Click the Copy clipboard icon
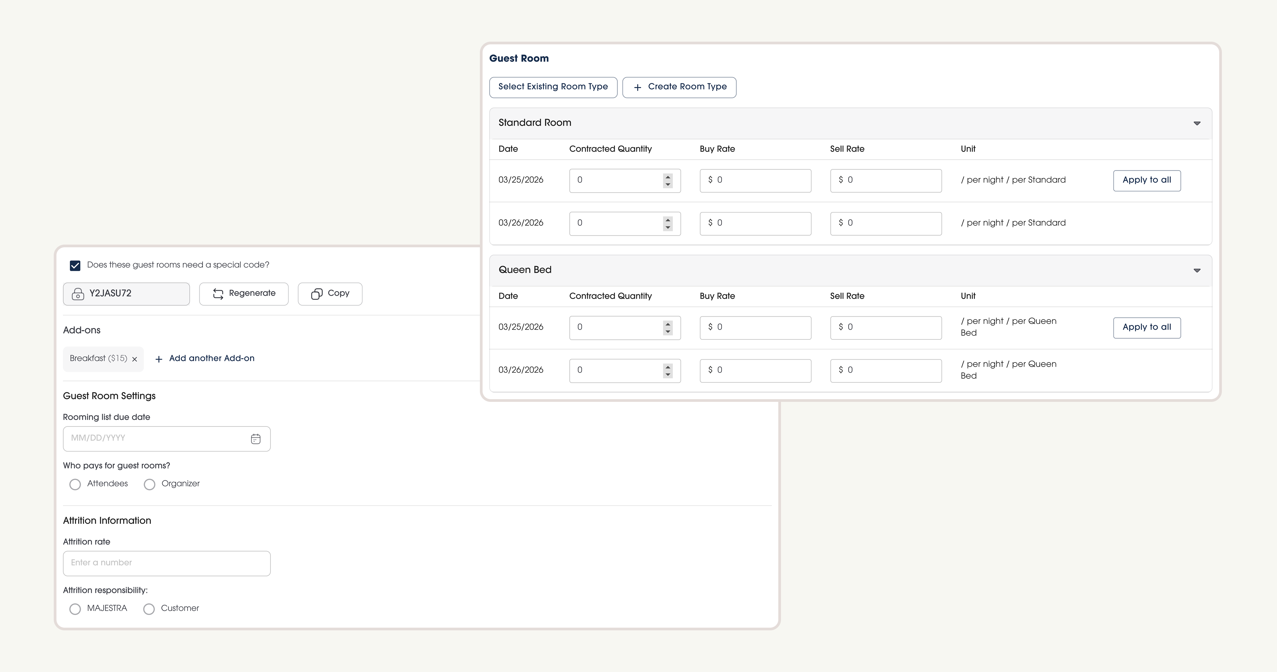 coord(317,294)
